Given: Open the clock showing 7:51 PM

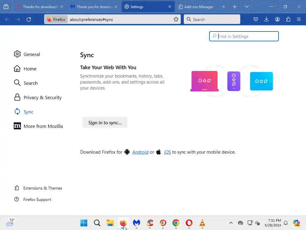Looking at the screenshot, I should pyautogui.click(x=273, y=223).
